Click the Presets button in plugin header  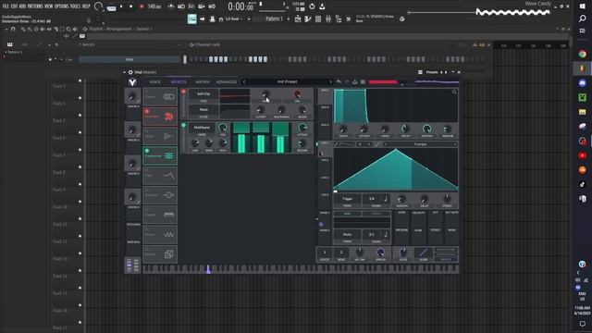[x=432, y=72]
